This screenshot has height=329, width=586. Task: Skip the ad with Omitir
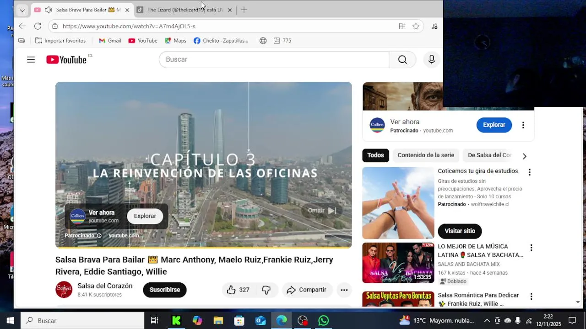point(322,211)
